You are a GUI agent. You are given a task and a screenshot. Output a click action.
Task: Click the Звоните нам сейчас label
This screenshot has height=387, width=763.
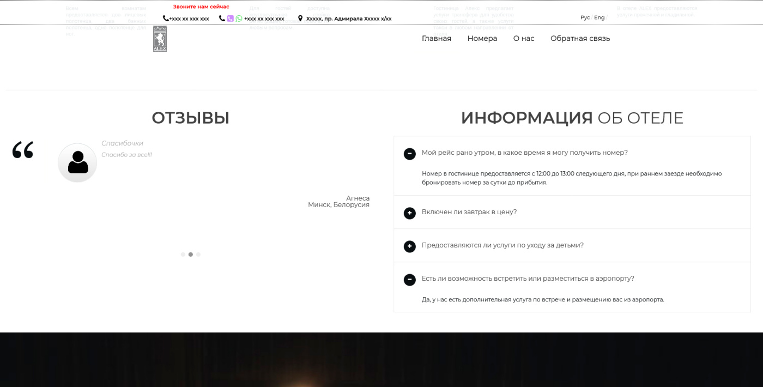201,7
